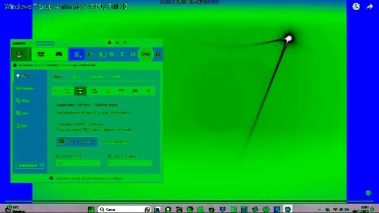Click the video progress bar
Image resolution: width=379 pixels, height=213 pixels.
(x=189, y=201)
